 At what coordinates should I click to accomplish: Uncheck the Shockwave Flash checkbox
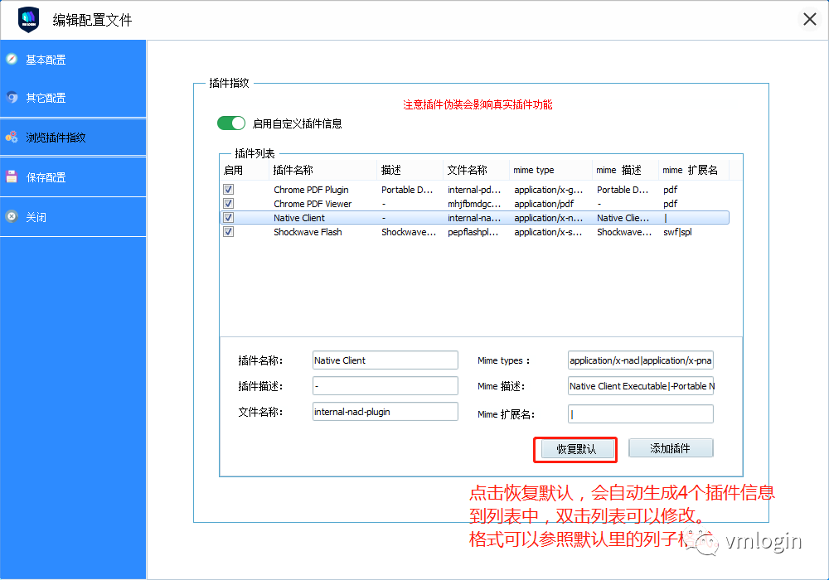tap(228, 232)
